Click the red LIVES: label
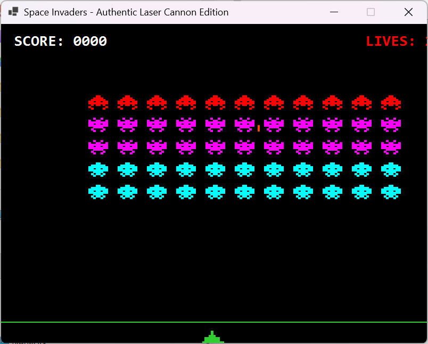This screenshot has height=344, width=428. (390, 41)
